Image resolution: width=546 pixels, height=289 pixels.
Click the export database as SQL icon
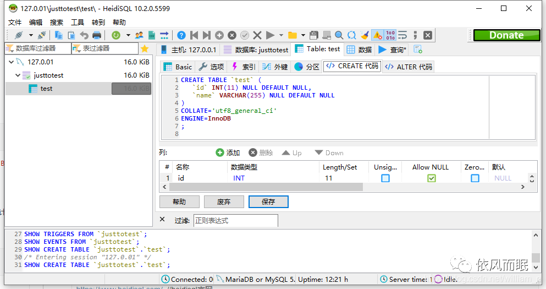pyautogui.click(x=164, y=35)
